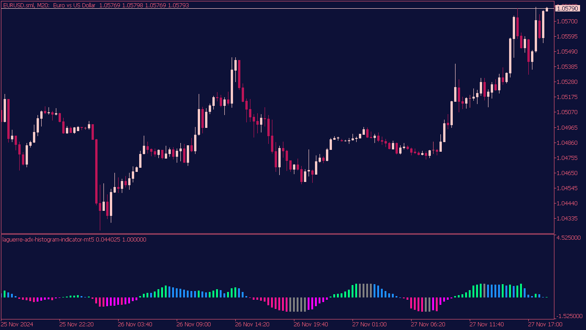Click the 1.04755 price axis label
Viewport: 586px width, 330px height.
567,158
